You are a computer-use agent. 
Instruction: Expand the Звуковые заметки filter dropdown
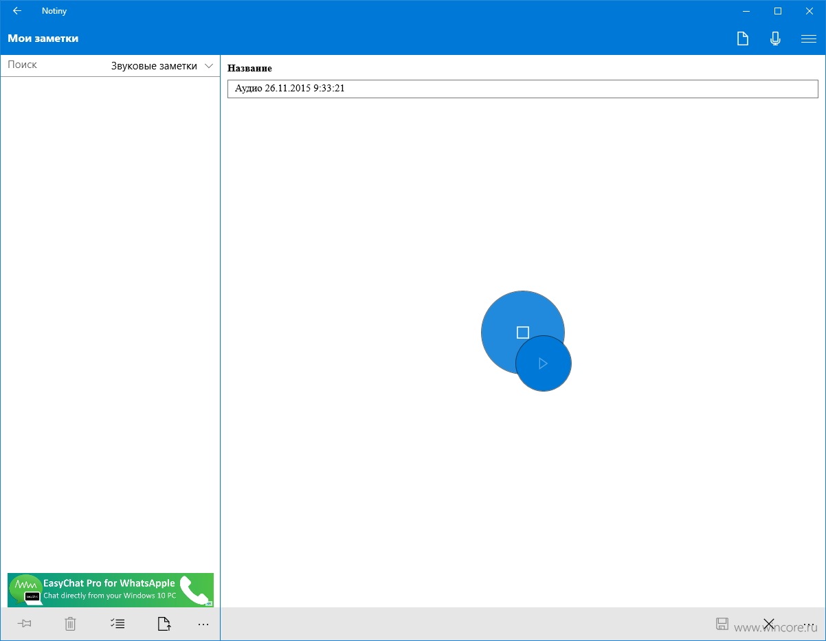coord(162,66)
